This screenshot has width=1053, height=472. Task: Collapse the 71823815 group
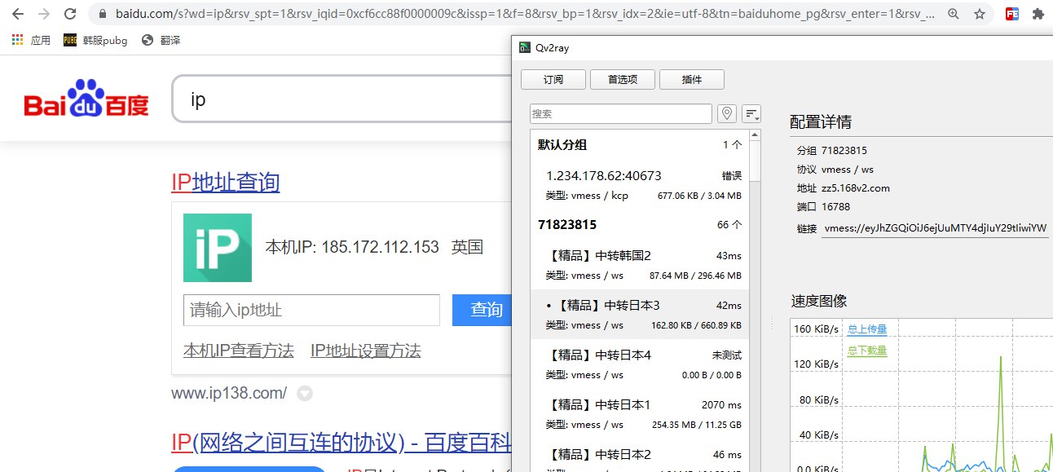tap(640, 224)
